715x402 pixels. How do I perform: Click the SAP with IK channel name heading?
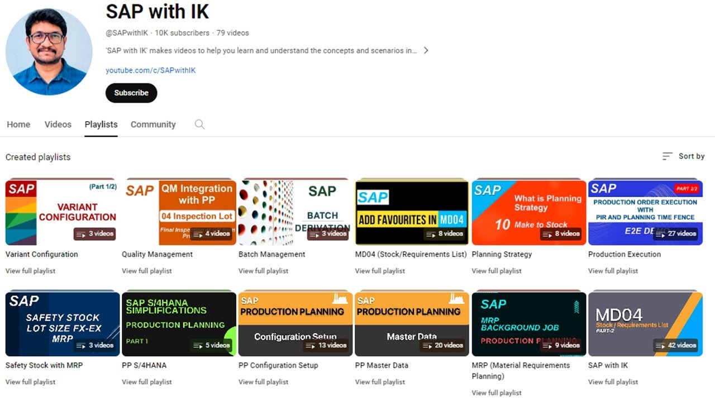[157, 11]
